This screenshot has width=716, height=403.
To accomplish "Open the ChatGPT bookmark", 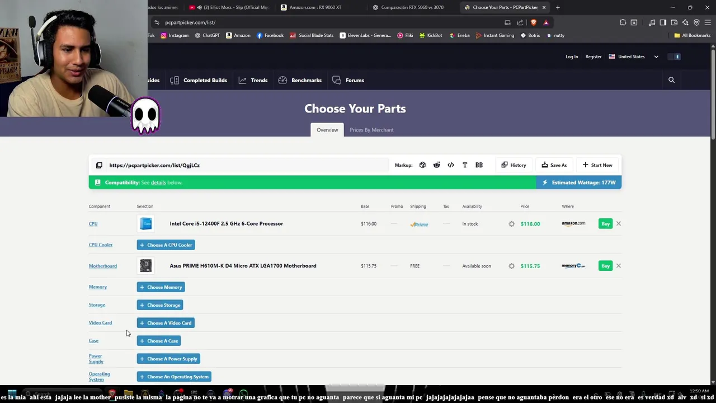I will (x=207, y=35).
